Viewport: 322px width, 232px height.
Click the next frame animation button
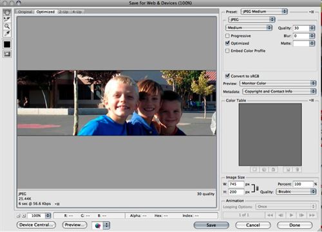coord(301,215)
